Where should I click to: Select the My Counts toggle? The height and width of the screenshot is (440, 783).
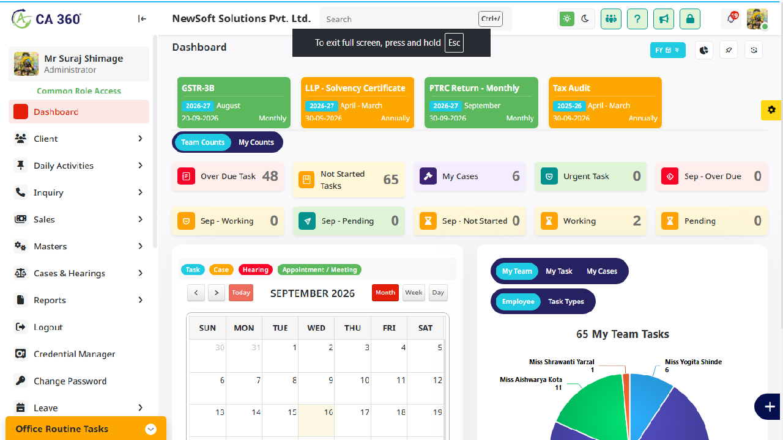coord(256,142)
